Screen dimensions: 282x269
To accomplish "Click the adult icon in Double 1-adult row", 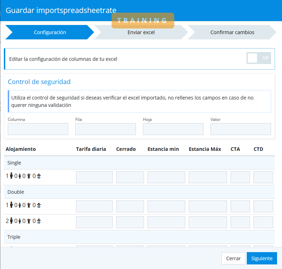I will [x=11, y=205].
